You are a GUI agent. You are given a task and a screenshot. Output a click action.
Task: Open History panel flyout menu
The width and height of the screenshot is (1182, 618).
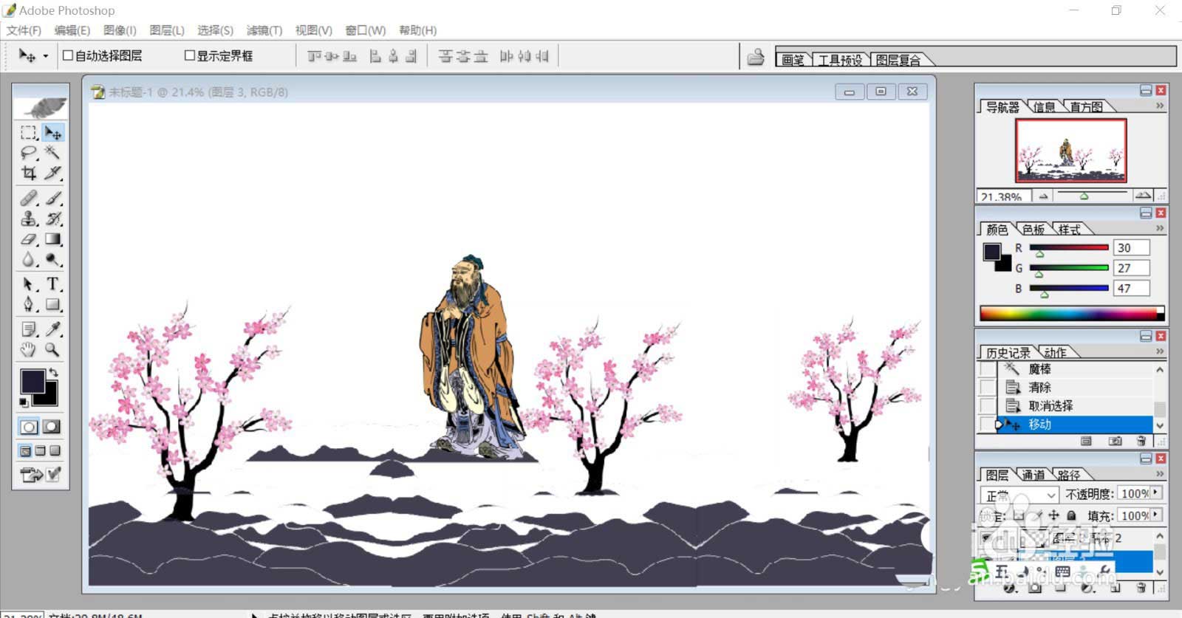click(1160, 351)
